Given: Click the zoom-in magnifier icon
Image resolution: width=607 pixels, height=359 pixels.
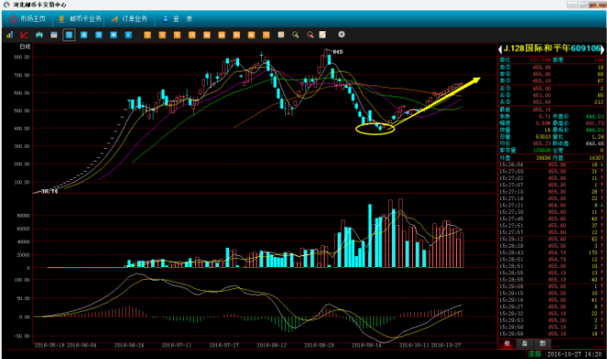Looking at the screenshot, I should (x=296, y=35).
